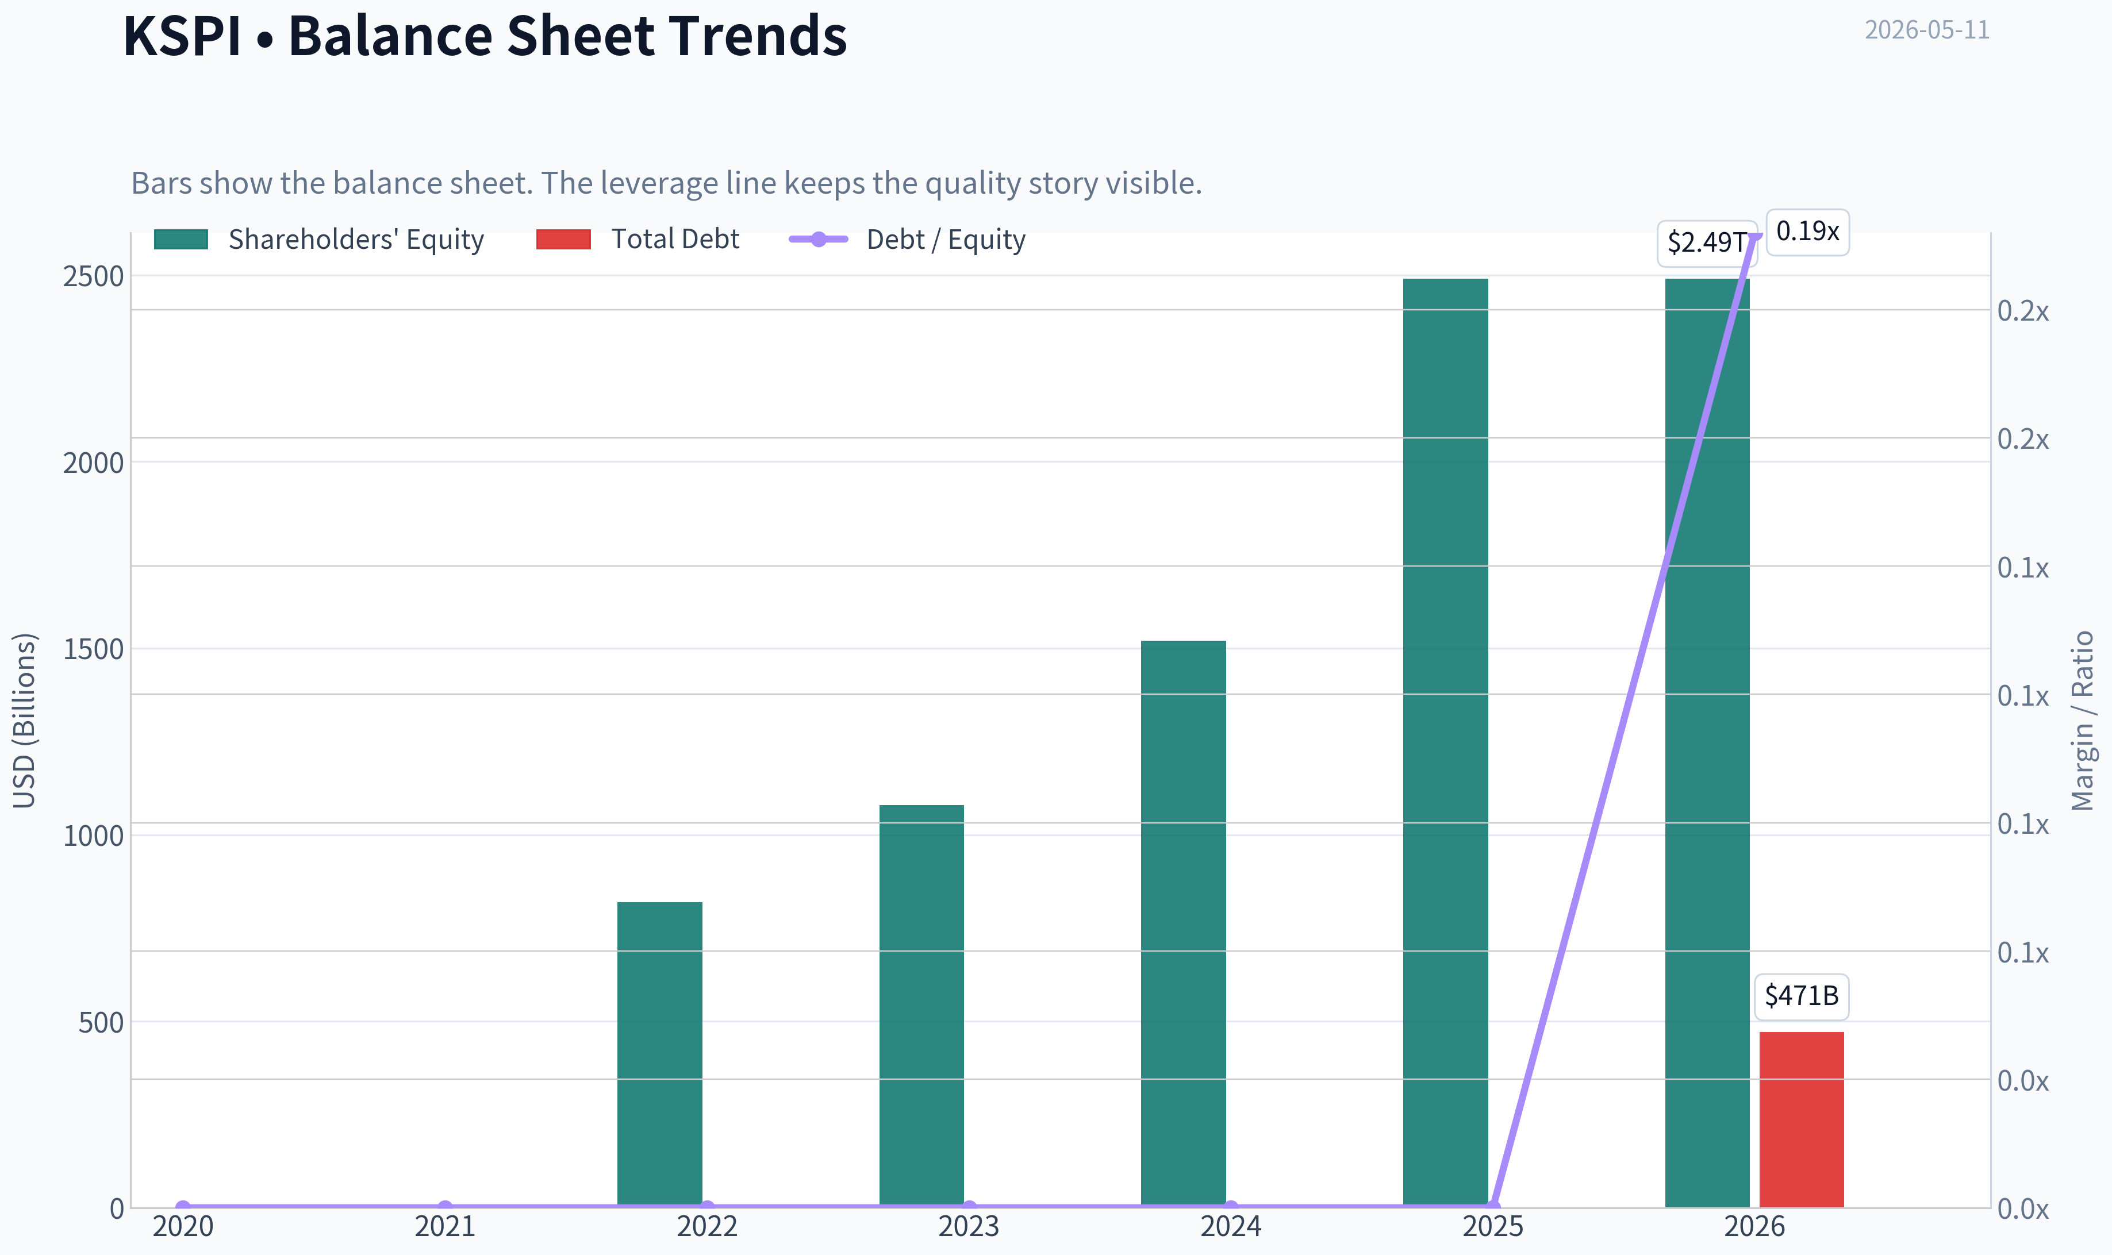
Task: Click the 2024 Shareholders' Equity bar
Action: (1183, 923)
